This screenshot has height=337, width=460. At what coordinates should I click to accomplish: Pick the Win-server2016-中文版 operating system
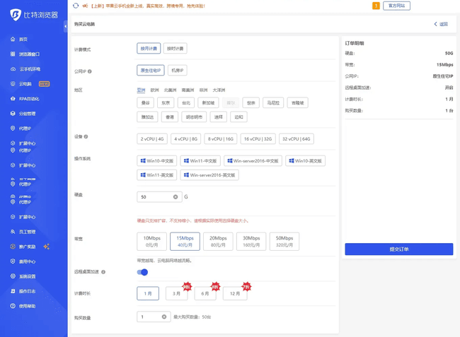tap(253, 161)
